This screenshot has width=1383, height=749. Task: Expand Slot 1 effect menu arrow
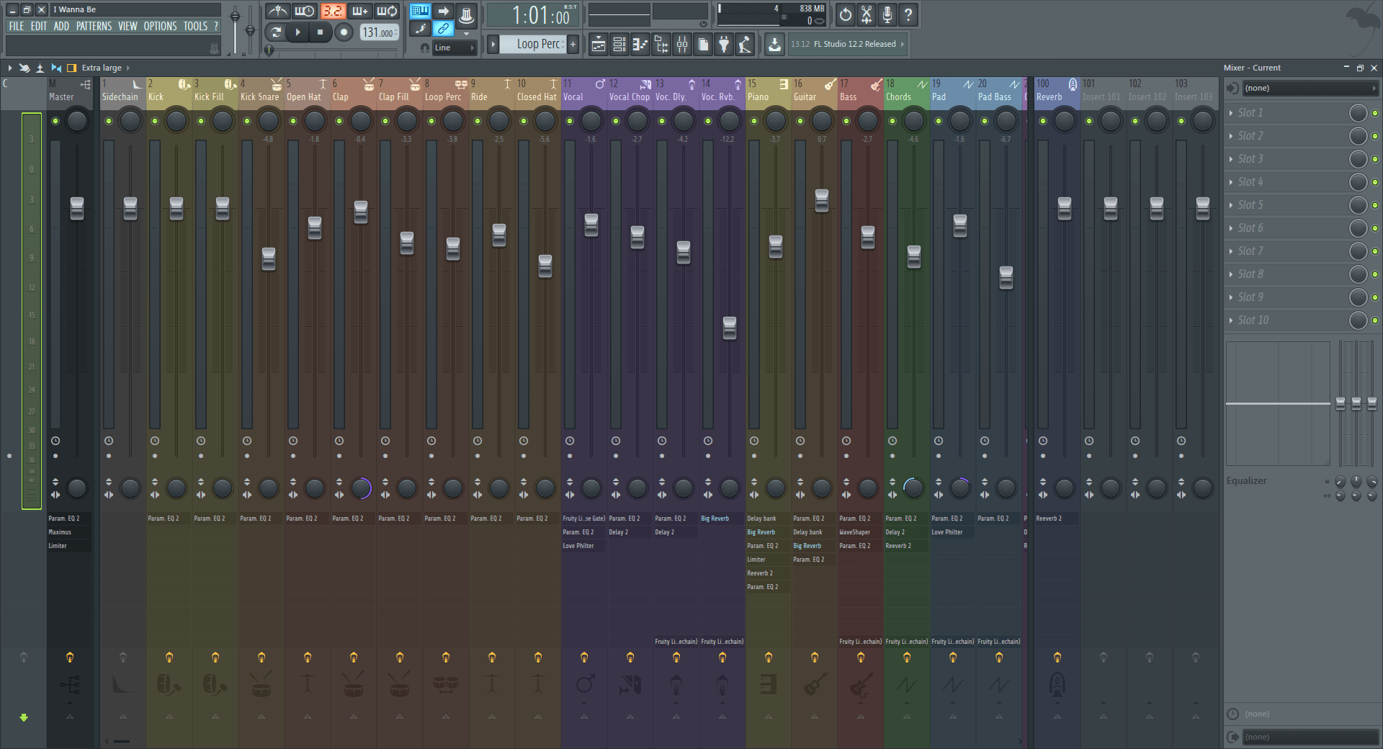coord(1231,113)
